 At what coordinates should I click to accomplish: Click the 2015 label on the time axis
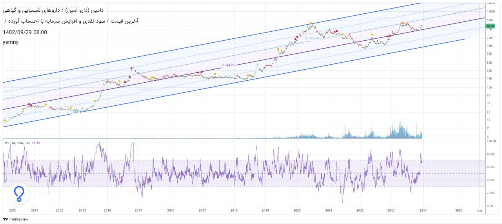(138, 210)
